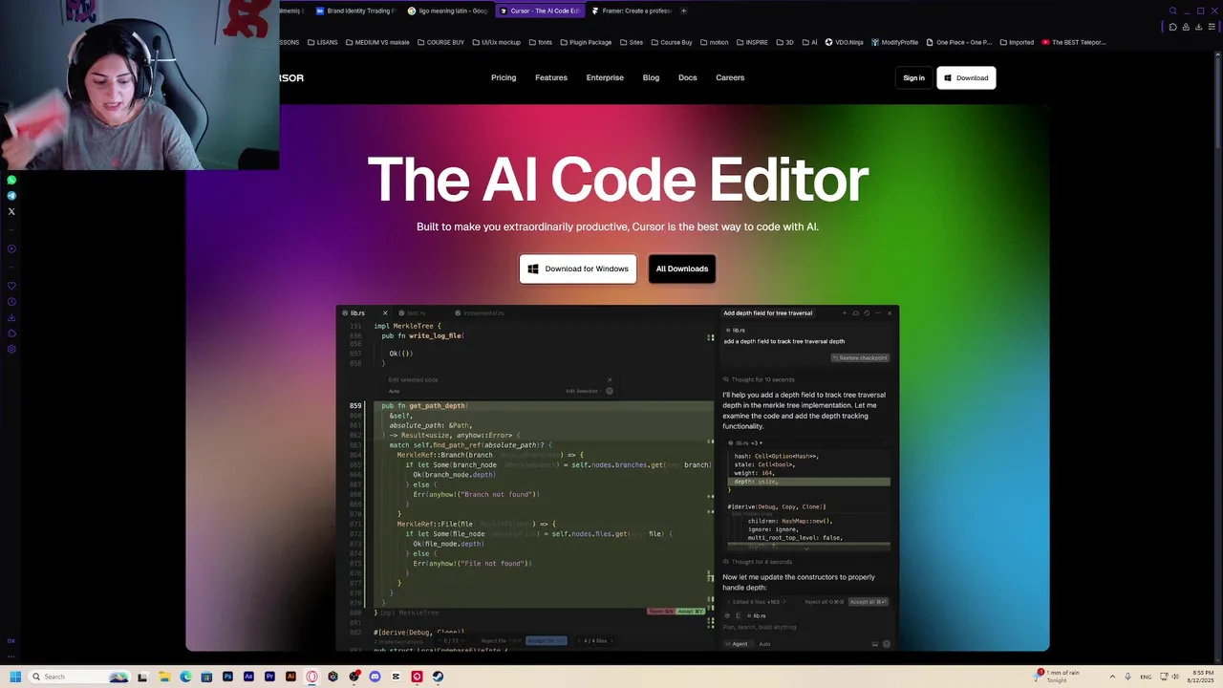The width and height of the screenshot is (1223, 688).
Task: Open the Sites bookmark folder
Action: pyautogui.click(x=632, y=42)
